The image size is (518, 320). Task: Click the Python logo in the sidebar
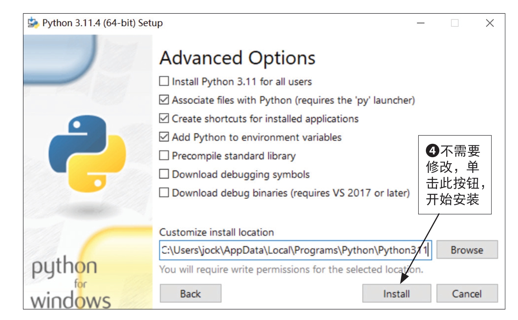87,153
